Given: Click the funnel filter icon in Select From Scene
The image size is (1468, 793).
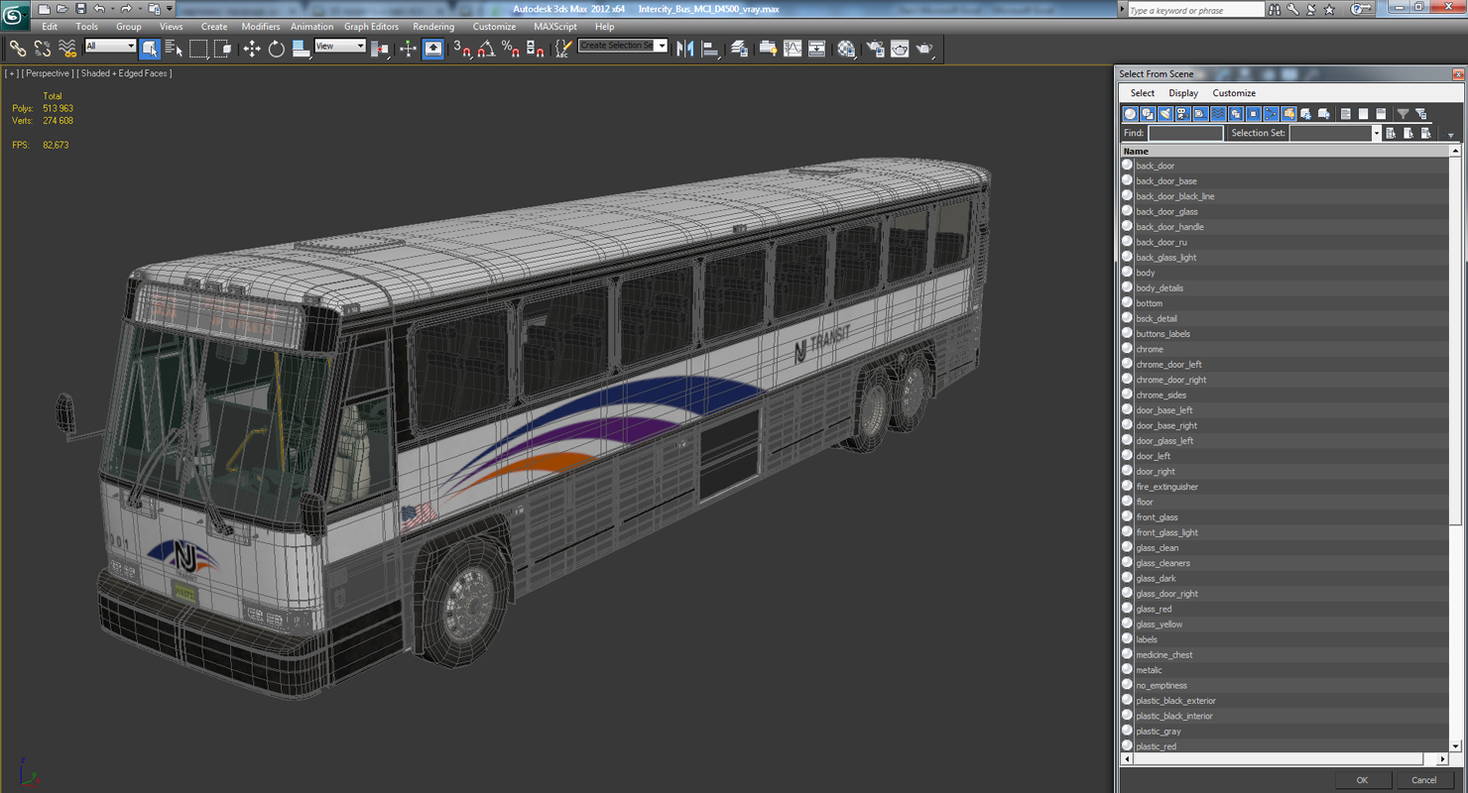Looking at the screenshot, I should [1404, 114].
